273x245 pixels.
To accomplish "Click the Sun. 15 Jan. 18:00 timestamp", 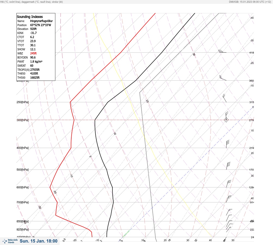I will 38,241.
